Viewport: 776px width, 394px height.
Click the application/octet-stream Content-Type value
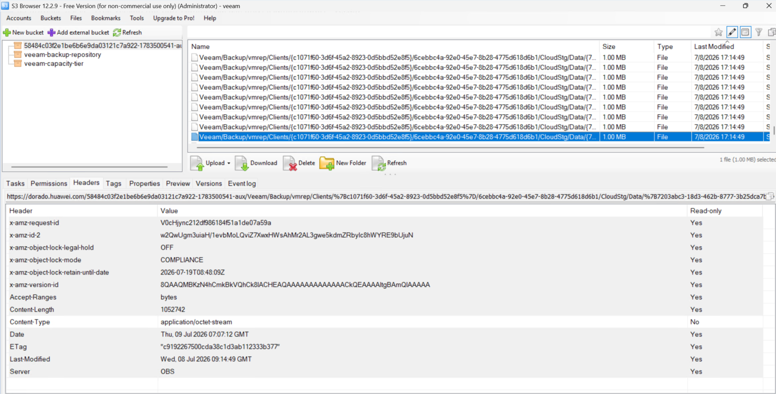tap(196, 322)
